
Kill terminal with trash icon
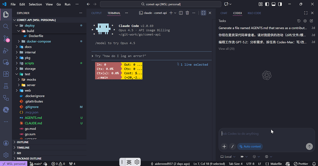(x=187, y=13)
